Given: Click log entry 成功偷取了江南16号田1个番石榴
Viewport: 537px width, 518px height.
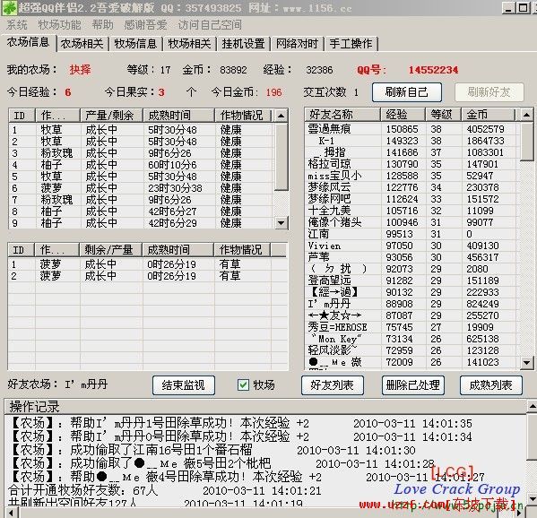Looking at the screenshot, I should coord(212,450).
